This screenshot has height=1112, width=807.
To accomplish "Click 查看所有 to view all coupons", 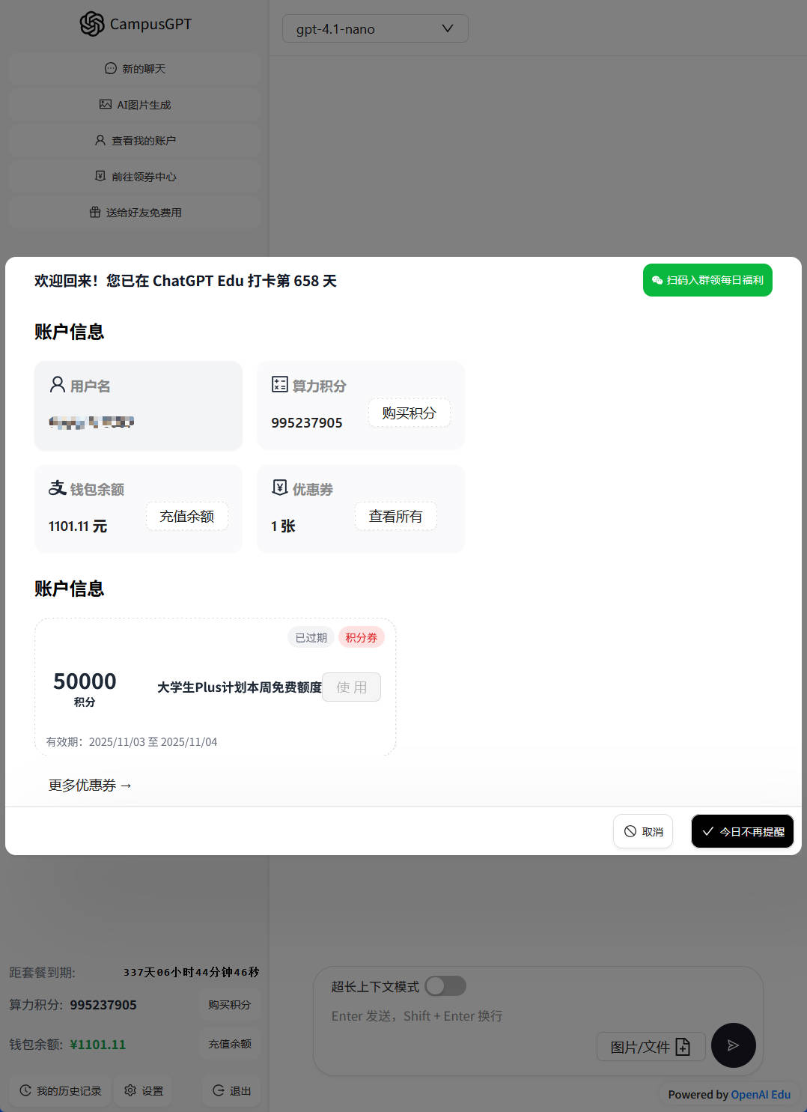I will coord(395,517).
